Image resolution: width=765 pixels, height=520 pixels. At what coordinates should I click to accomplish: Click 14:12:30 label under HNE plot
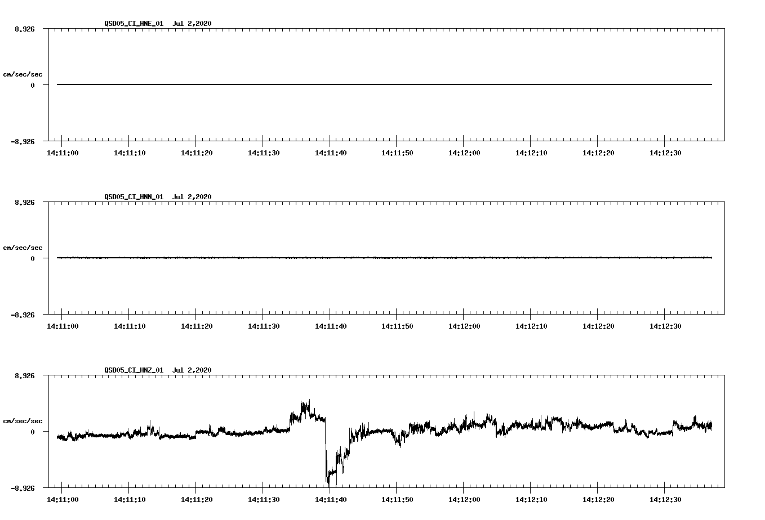tap(665, 153)
